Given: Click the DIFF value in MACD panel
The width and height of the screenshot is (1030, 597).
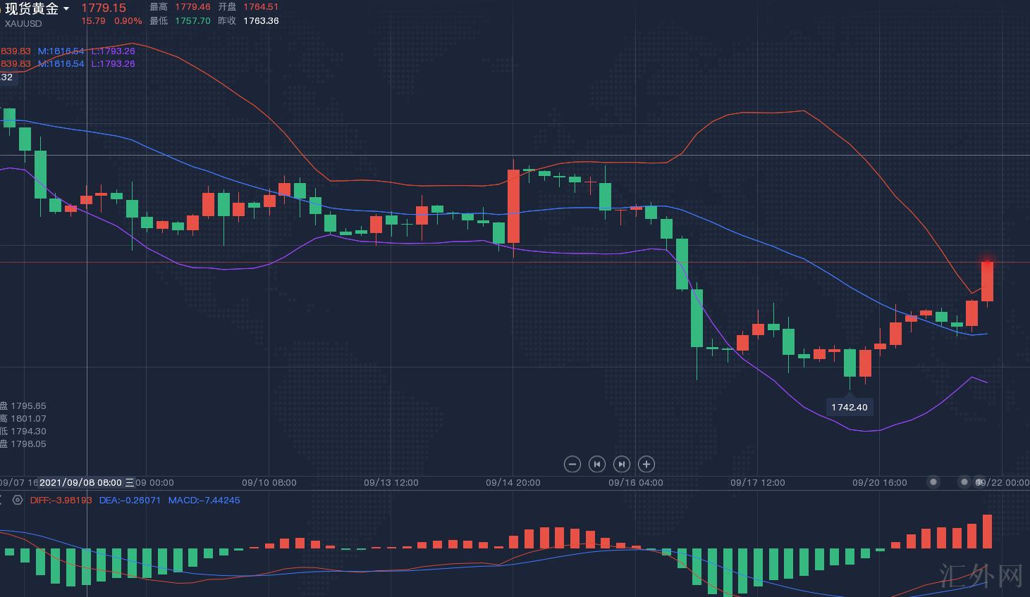Looking at the screenshot, I should [x=61, y=501].
